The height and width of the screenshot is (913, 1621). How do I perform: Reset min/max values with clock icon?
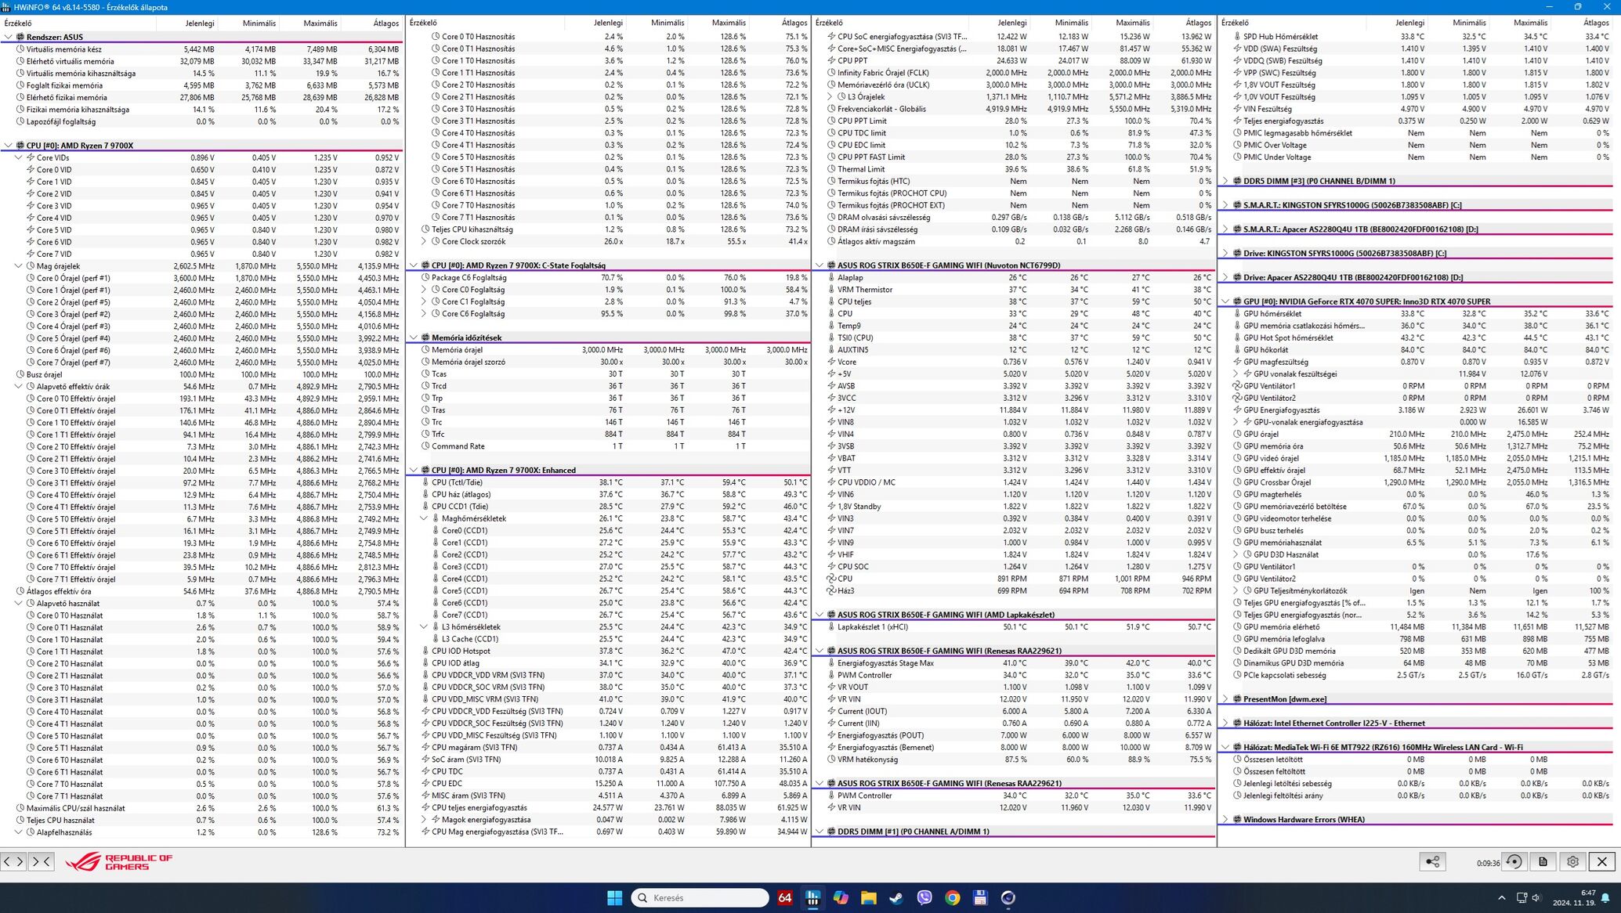(1514, 861)
